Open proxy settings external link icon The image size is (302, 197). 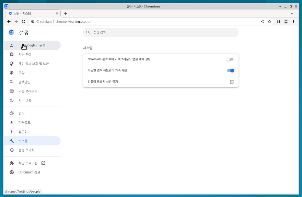(232, 81)
